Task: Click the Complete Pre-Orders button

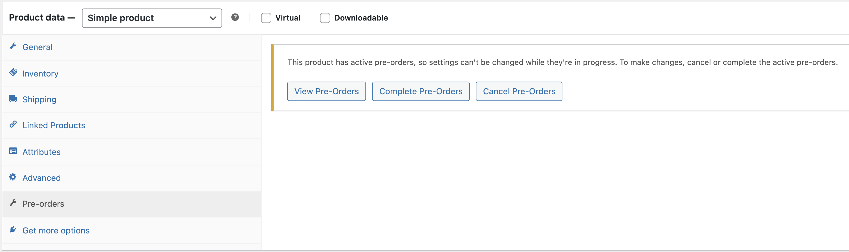Action: (421, 91)
